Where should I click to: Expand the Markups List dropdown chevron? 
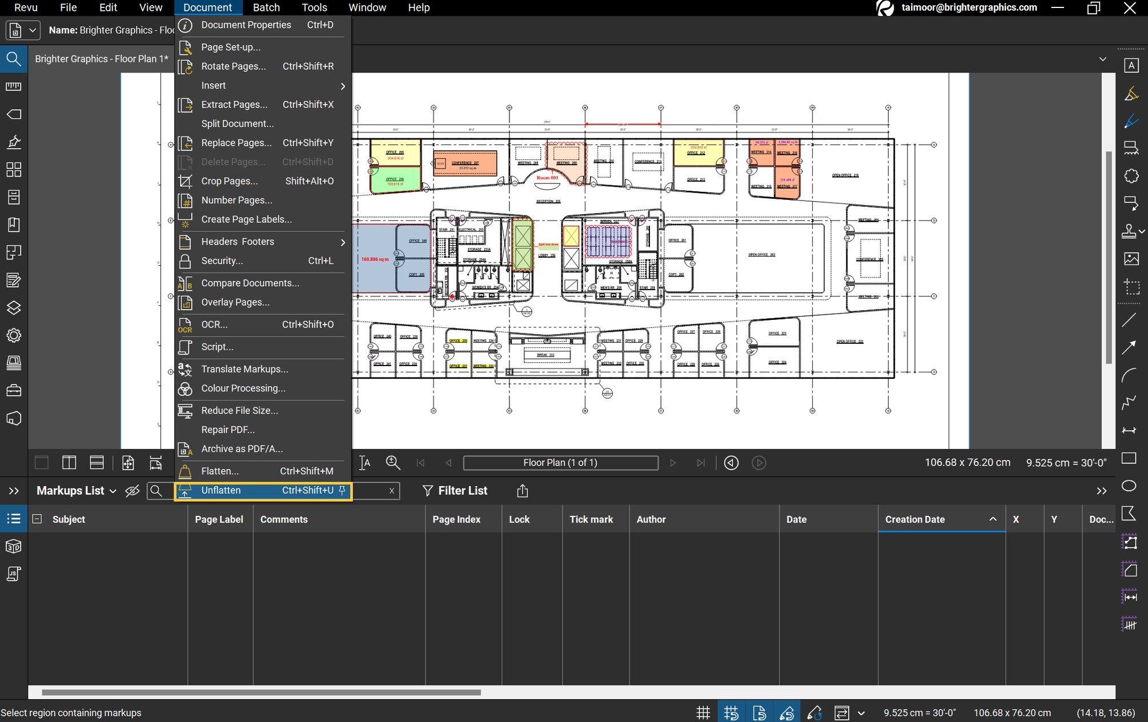click(x=113, y=491)
